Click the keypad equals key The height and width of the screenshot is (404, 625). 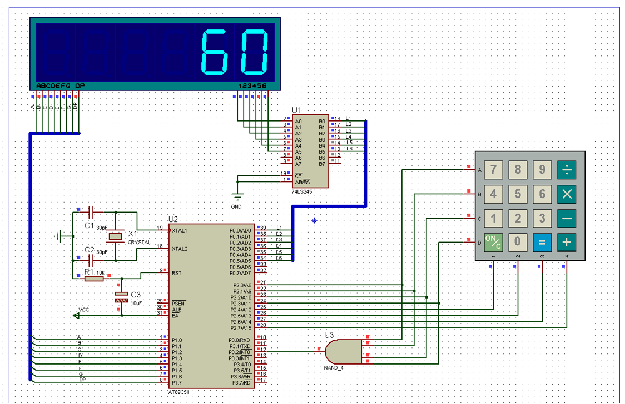coord(542,242)
